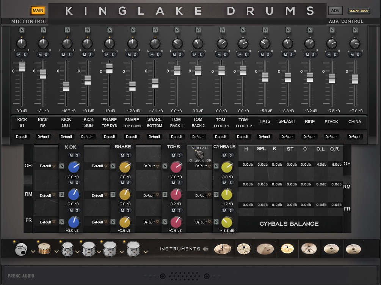Click the link icon next to the Kick OH knob
The image size is (381, 285).
(x=62, y=166)
